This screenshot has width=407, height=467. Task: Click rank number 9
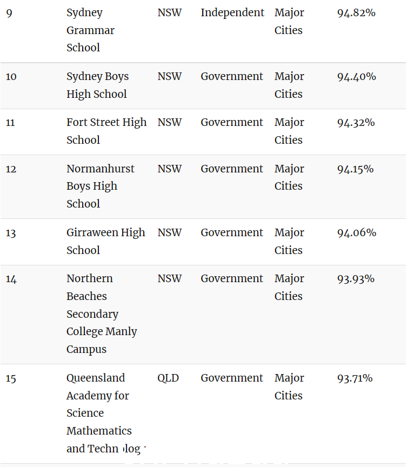click(x=9, y=14)
